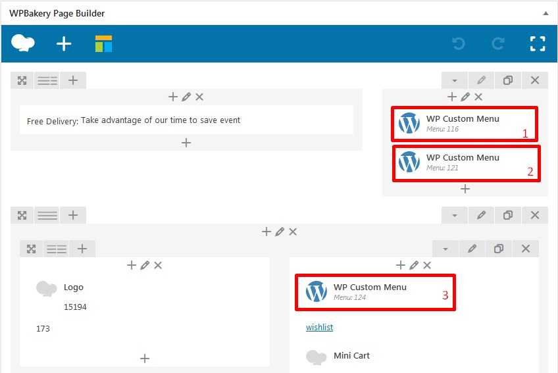Delete the column holding Menu 116
Screen dimensions: 558x373
click(x=478, y=97)
